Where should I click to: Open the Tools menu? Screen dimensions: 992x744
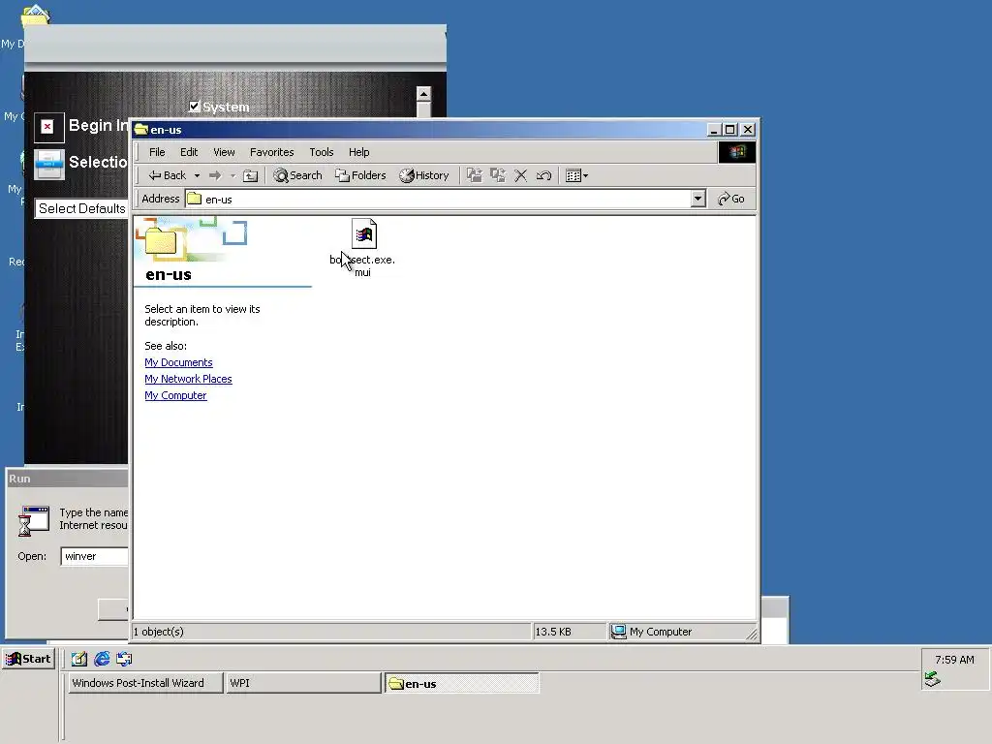coord(321,152)
